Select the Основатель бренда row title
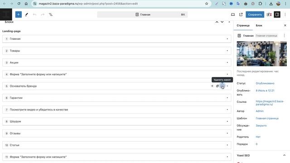The width and height of the screenshot is (290, 163). (23, 86)
